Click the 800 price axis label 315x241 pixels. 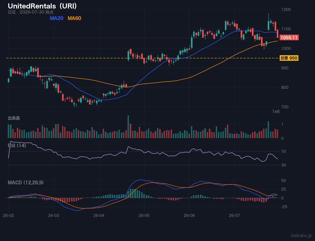[285, 87]
